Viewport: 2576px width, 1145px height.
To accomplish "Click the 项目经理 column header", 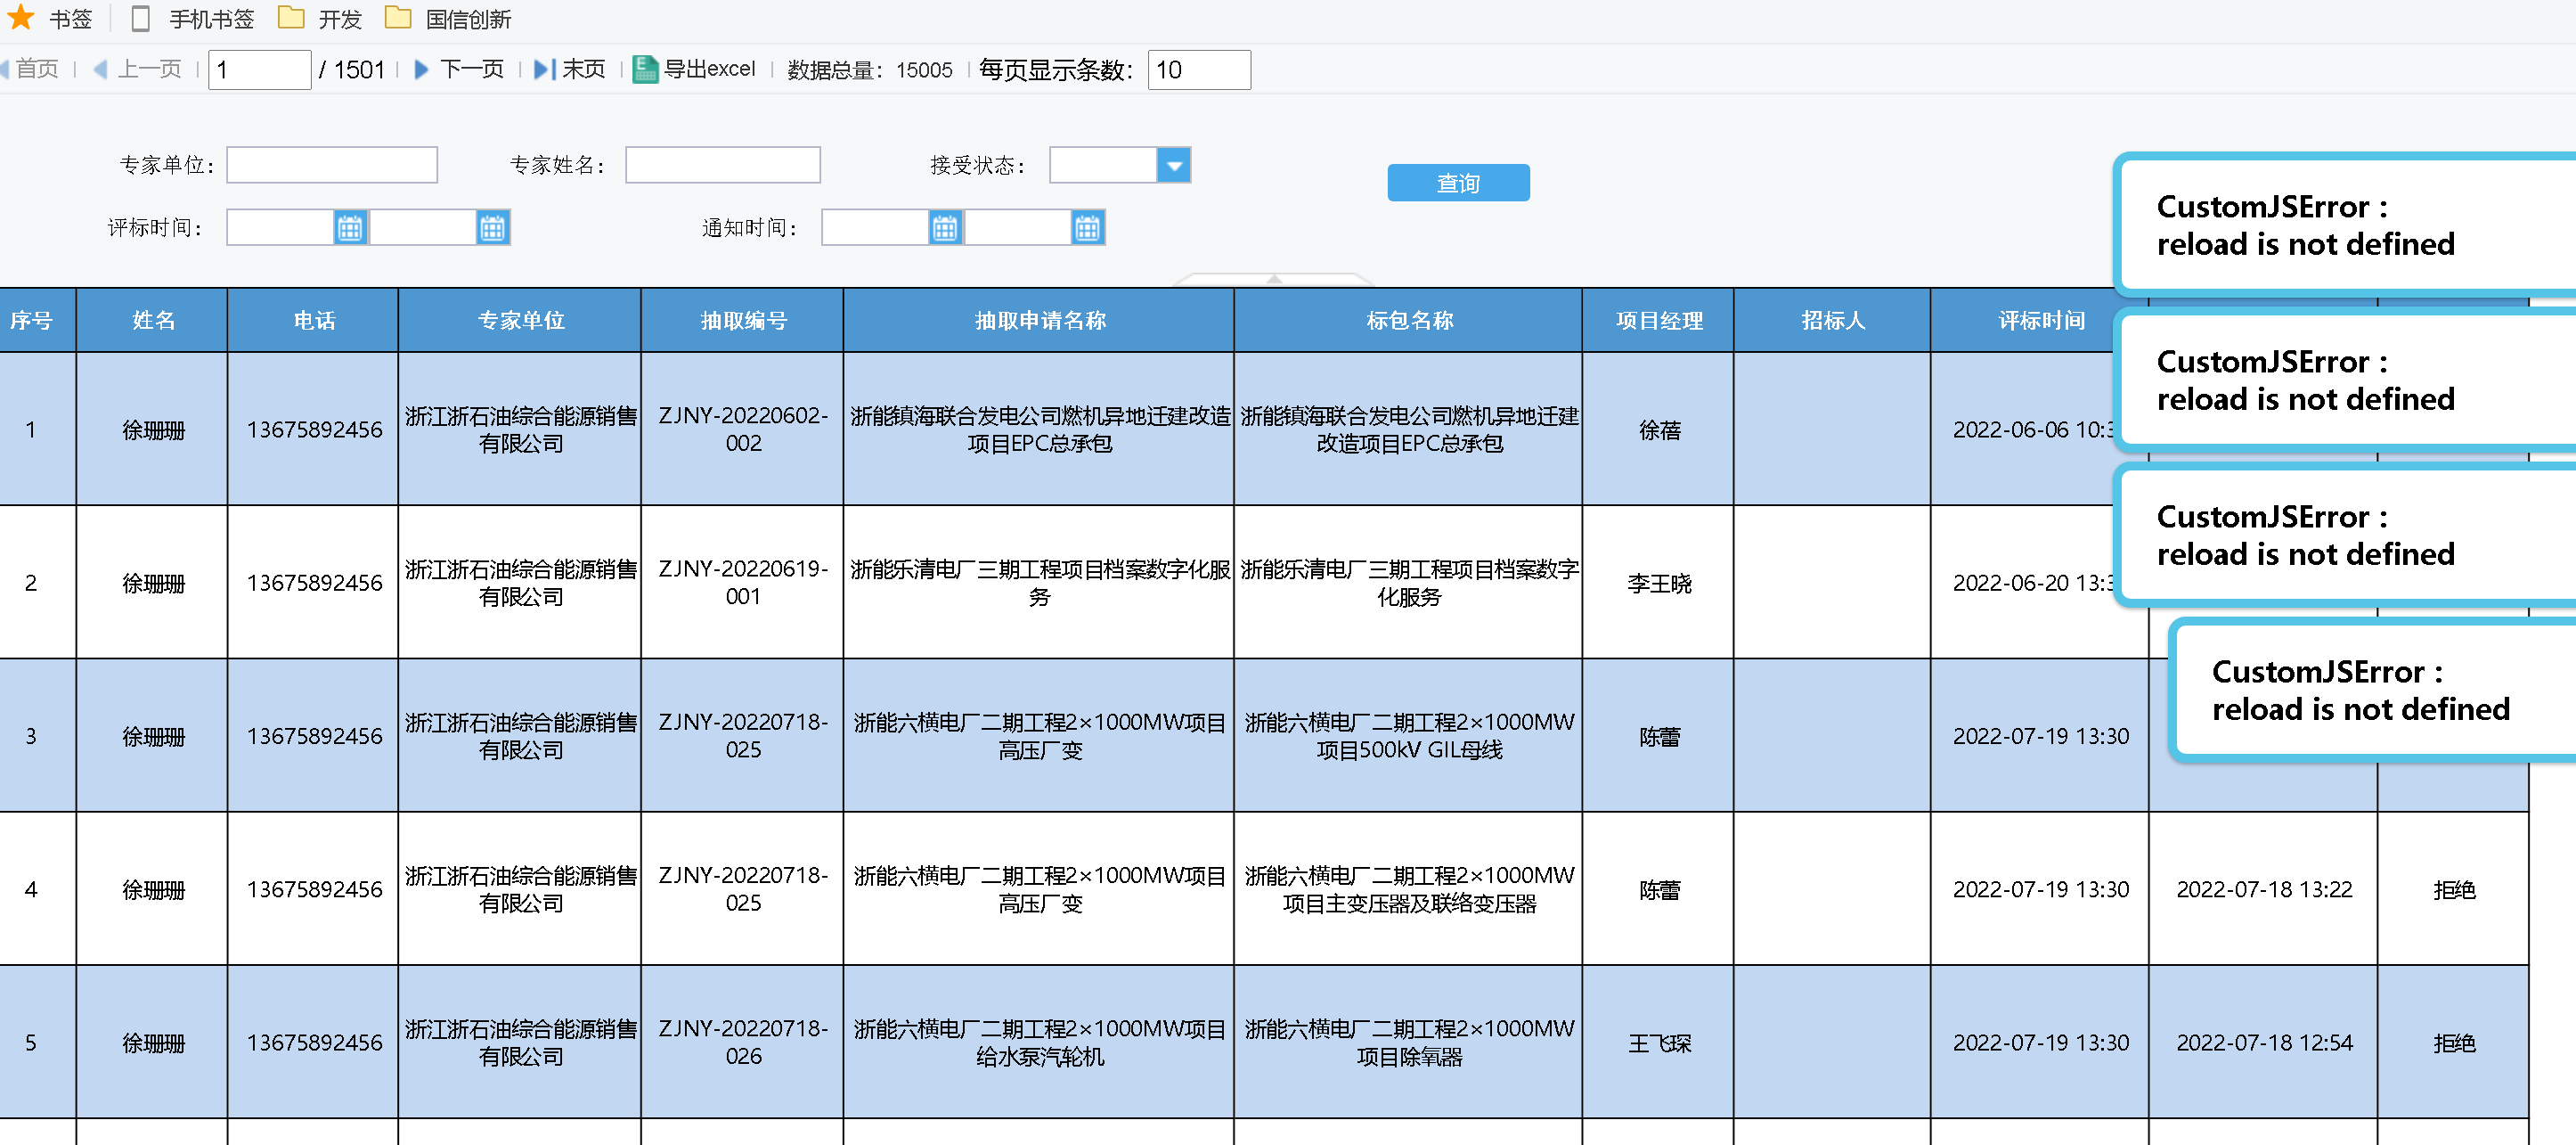I will [x=1659, y=321].
